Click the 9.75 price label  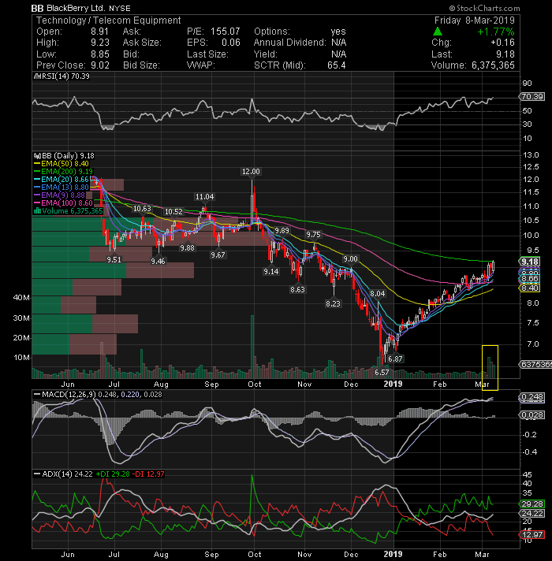[x=313, y=234]
